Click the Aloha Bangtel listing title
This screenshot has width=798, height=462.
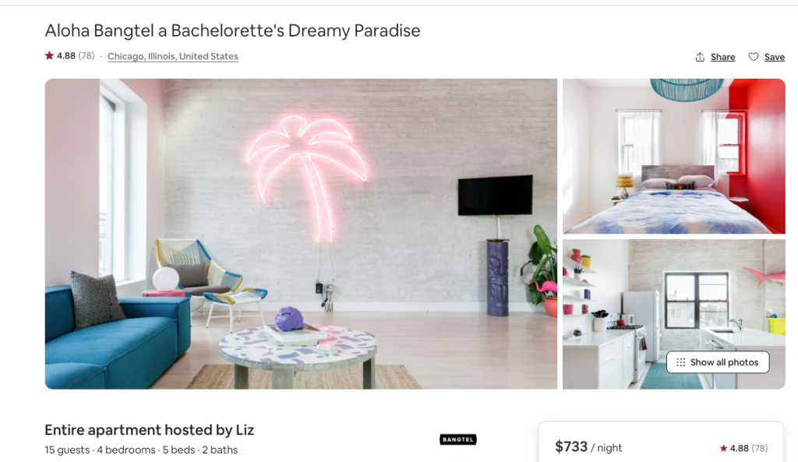[x=232, y=30]
